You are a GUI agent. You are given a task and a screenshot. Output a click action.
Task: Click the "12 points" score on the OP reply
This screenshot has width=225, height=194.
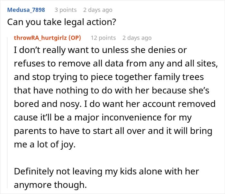tap(103, 38)
